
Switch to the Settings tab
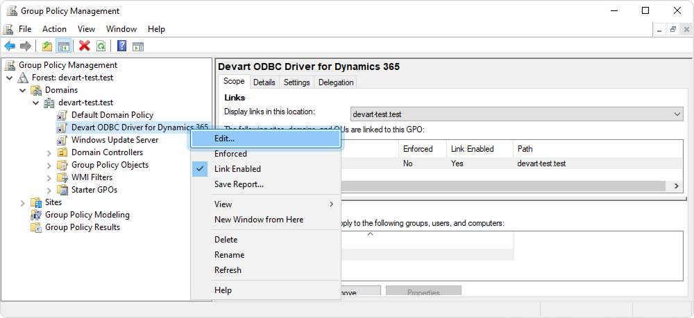click(296, 82)
